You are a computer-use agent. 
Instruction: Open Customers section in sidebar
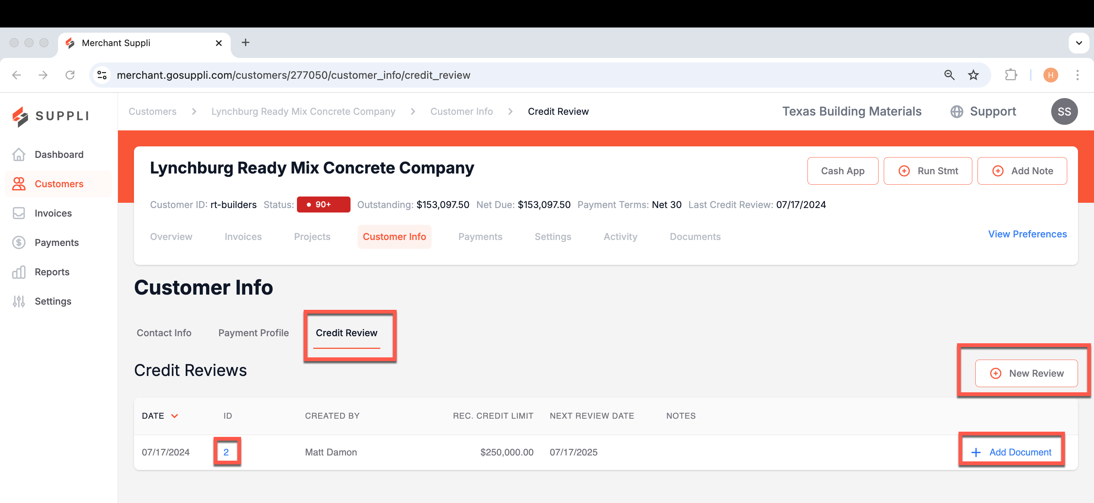tap(59, 184)
